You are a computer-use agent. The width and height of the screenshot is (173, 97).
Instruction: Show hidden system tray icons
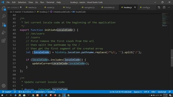tap(149, 95)
